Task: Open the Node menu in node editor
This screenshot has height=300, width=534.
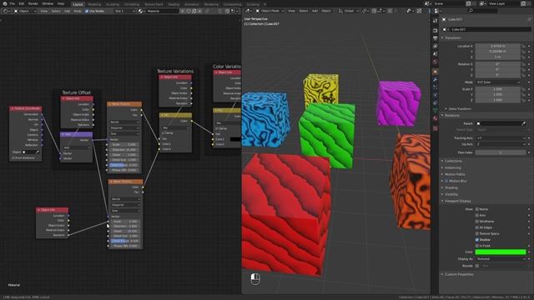Action: (78, 11)
